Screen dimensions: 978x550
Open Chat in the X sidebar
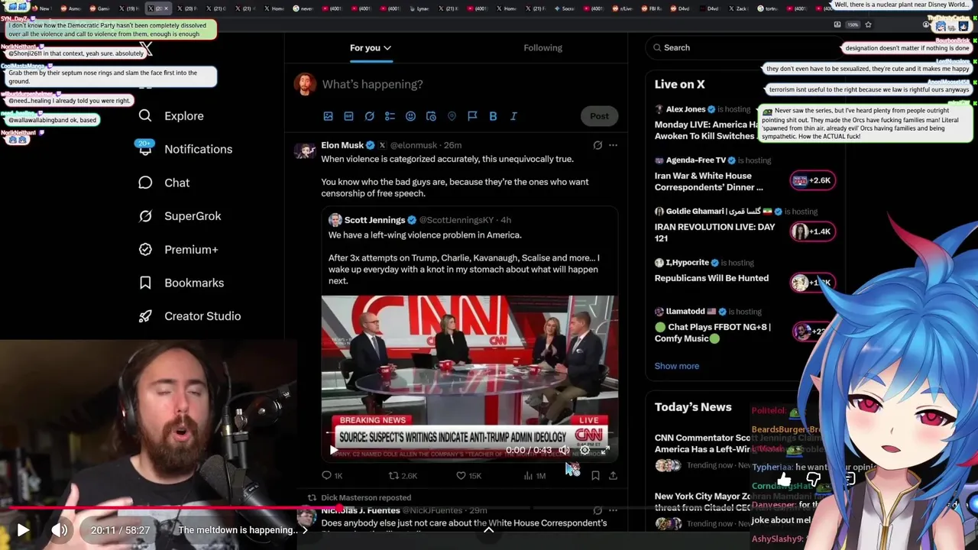[x=164, y=183]
